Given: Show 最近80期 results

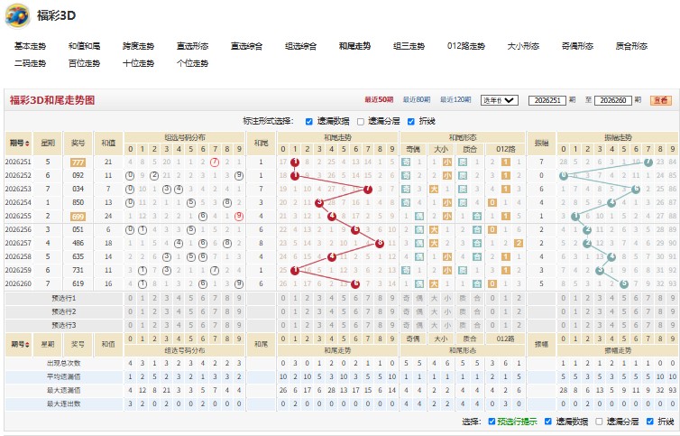Looking at the screenshot, I should (x=417, y=100).
